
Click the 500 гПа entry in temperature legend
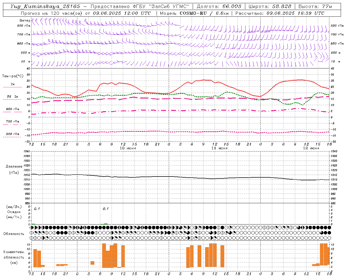12,134
